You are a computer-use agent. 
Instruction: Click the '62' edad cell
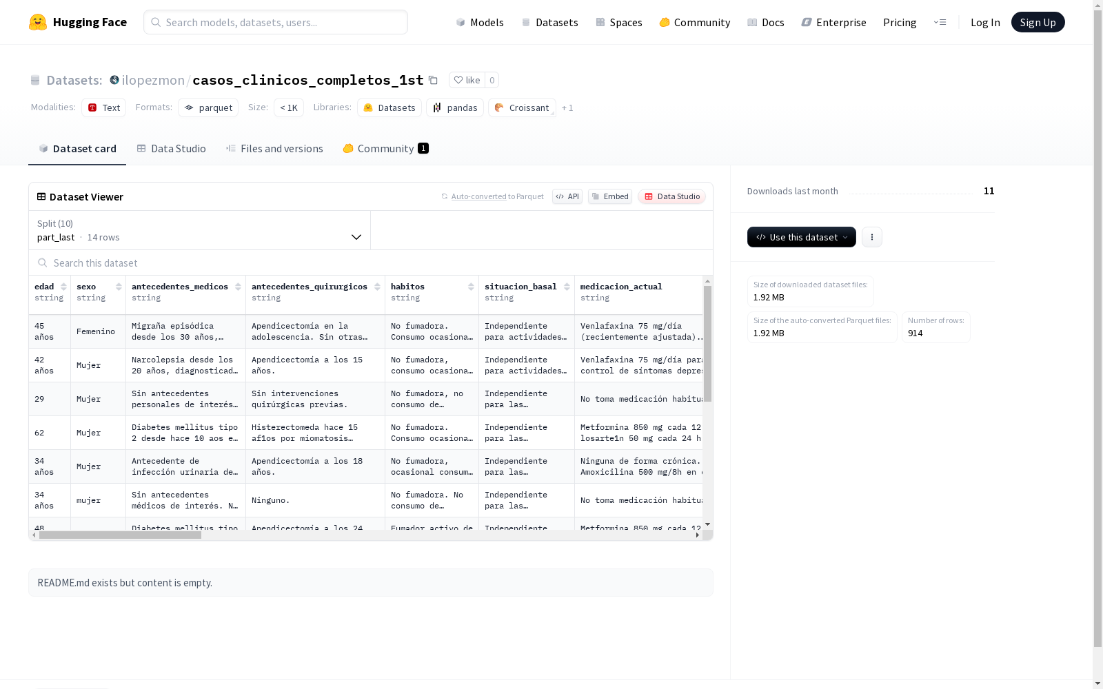tap(50, 433)
